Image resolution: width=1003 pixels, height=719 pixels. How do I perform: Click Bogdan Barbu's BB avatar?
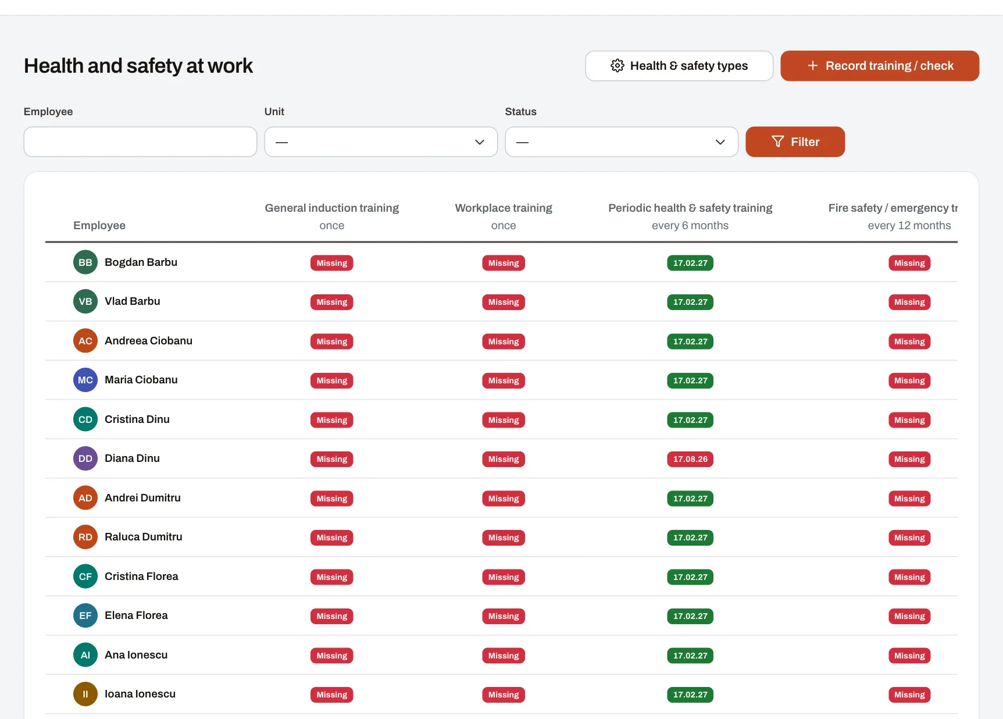tap(85, 262)
